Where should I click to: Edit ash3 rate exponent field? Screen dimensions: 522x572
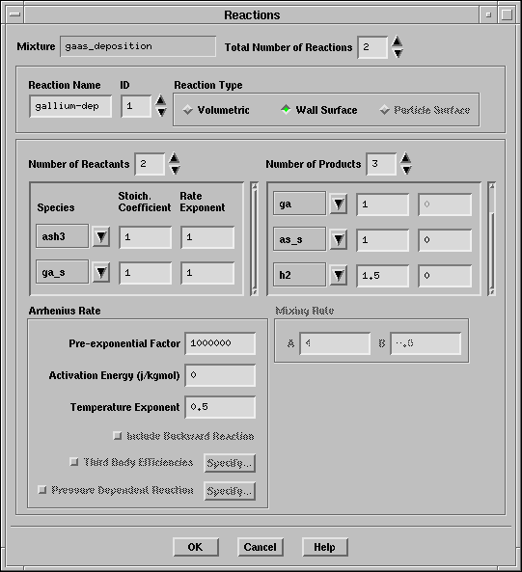207,237
